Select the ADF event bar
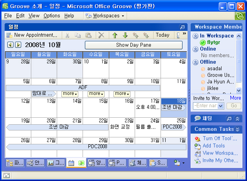This screenshot has height=181, width=247. pos(83,88)
